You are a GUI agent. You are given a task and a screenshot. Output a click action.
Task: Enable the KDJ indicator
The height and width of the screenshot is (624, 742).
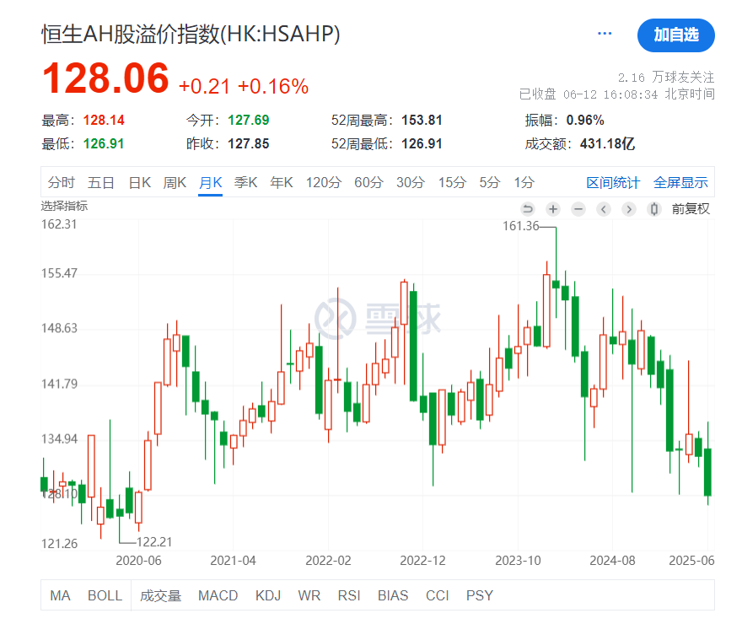tap(268, 595)
